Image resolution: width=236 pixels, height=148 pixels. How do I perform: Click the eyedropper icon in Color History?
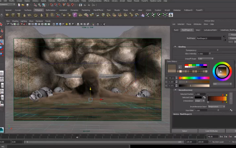tap(180, 67)
